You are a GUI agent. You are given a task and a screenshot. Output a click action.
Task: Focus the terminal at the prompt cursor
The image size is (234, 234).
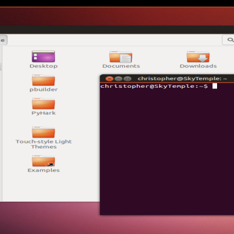click(215, 86)
